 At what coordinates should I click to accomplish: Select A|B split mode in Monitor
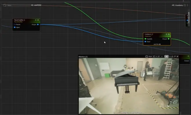(x=171, y=57)
